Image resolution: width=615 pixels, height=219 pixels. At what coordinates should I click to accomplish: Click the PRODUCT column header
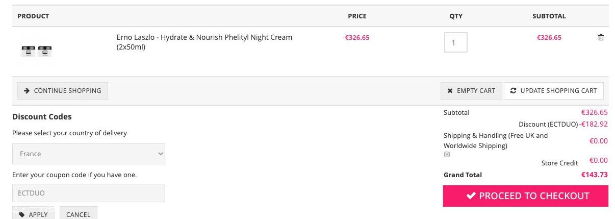[x=33, y=16]
